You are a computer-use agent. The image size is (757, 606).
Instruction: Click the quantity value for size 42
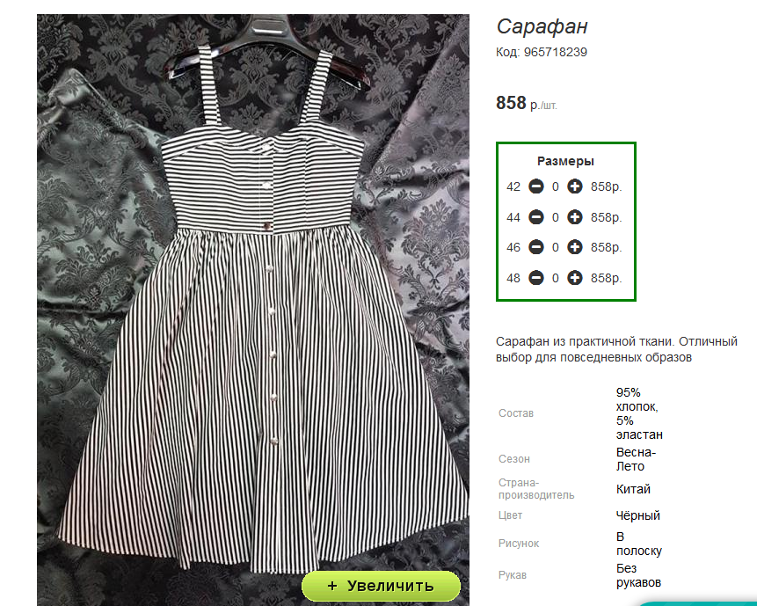555,186
